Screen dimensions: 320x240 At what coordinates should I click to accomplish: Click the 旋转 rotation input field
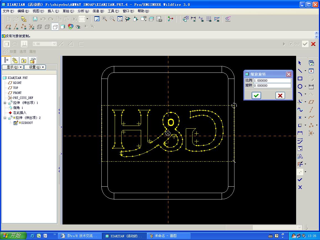[x=272, y=86]
